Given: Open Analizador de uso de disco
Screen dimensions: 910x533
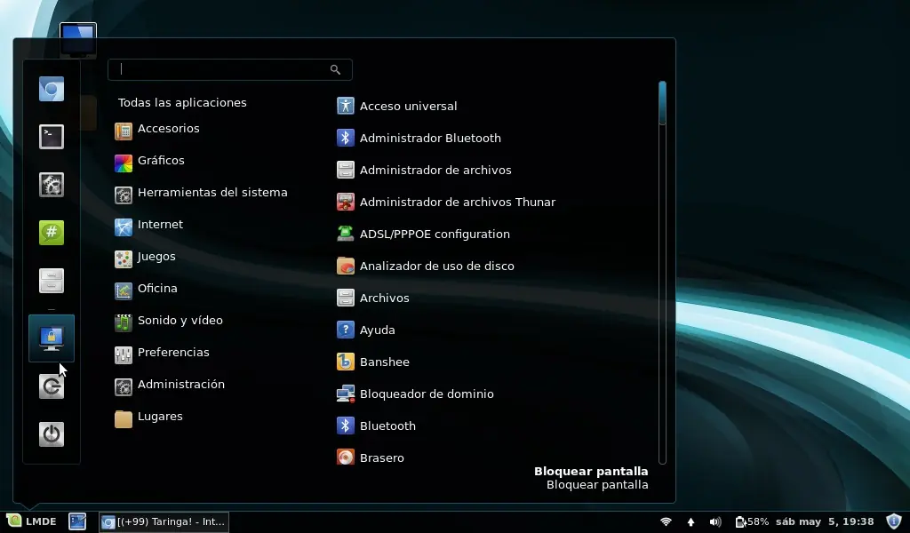Looking at the screenshot, I should pyautogui.click(x=436, y=266).
